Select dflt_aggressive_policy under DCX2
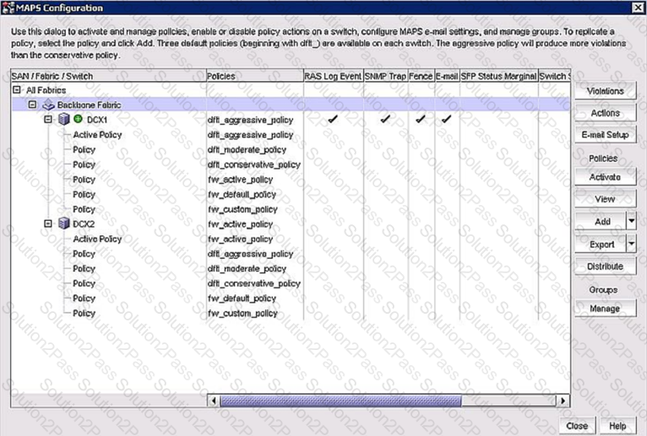 click(x=251, y=254)
